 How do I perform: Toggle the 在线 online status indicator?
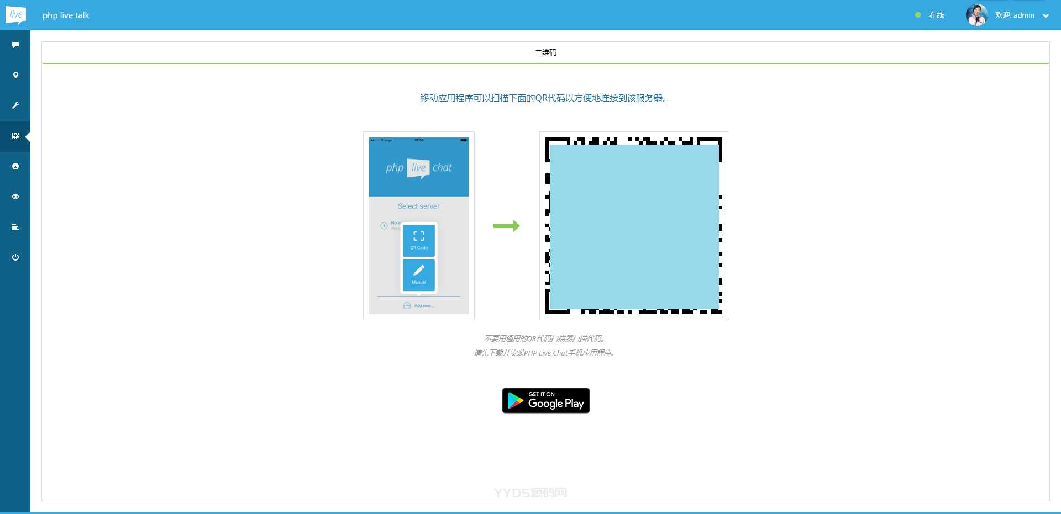point(931,15)
